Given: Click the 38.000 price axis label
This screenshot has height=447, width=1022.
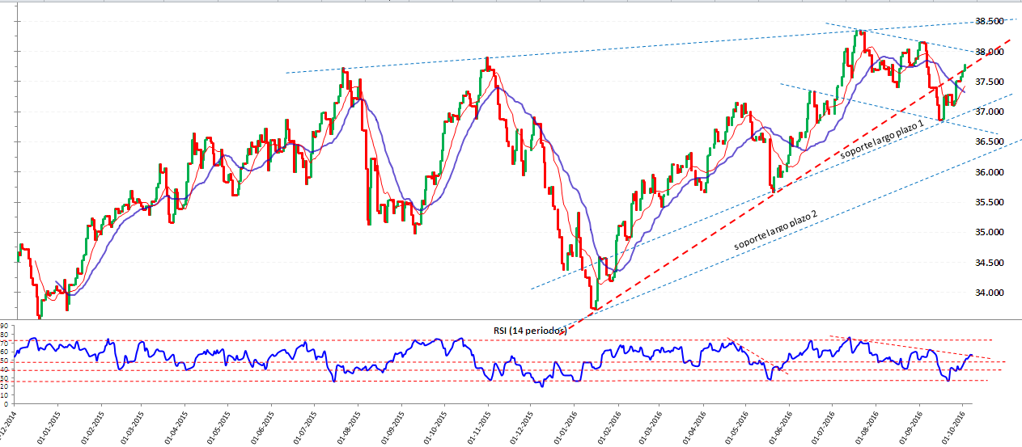Looking at the screenshot, I should pos(990,52).
